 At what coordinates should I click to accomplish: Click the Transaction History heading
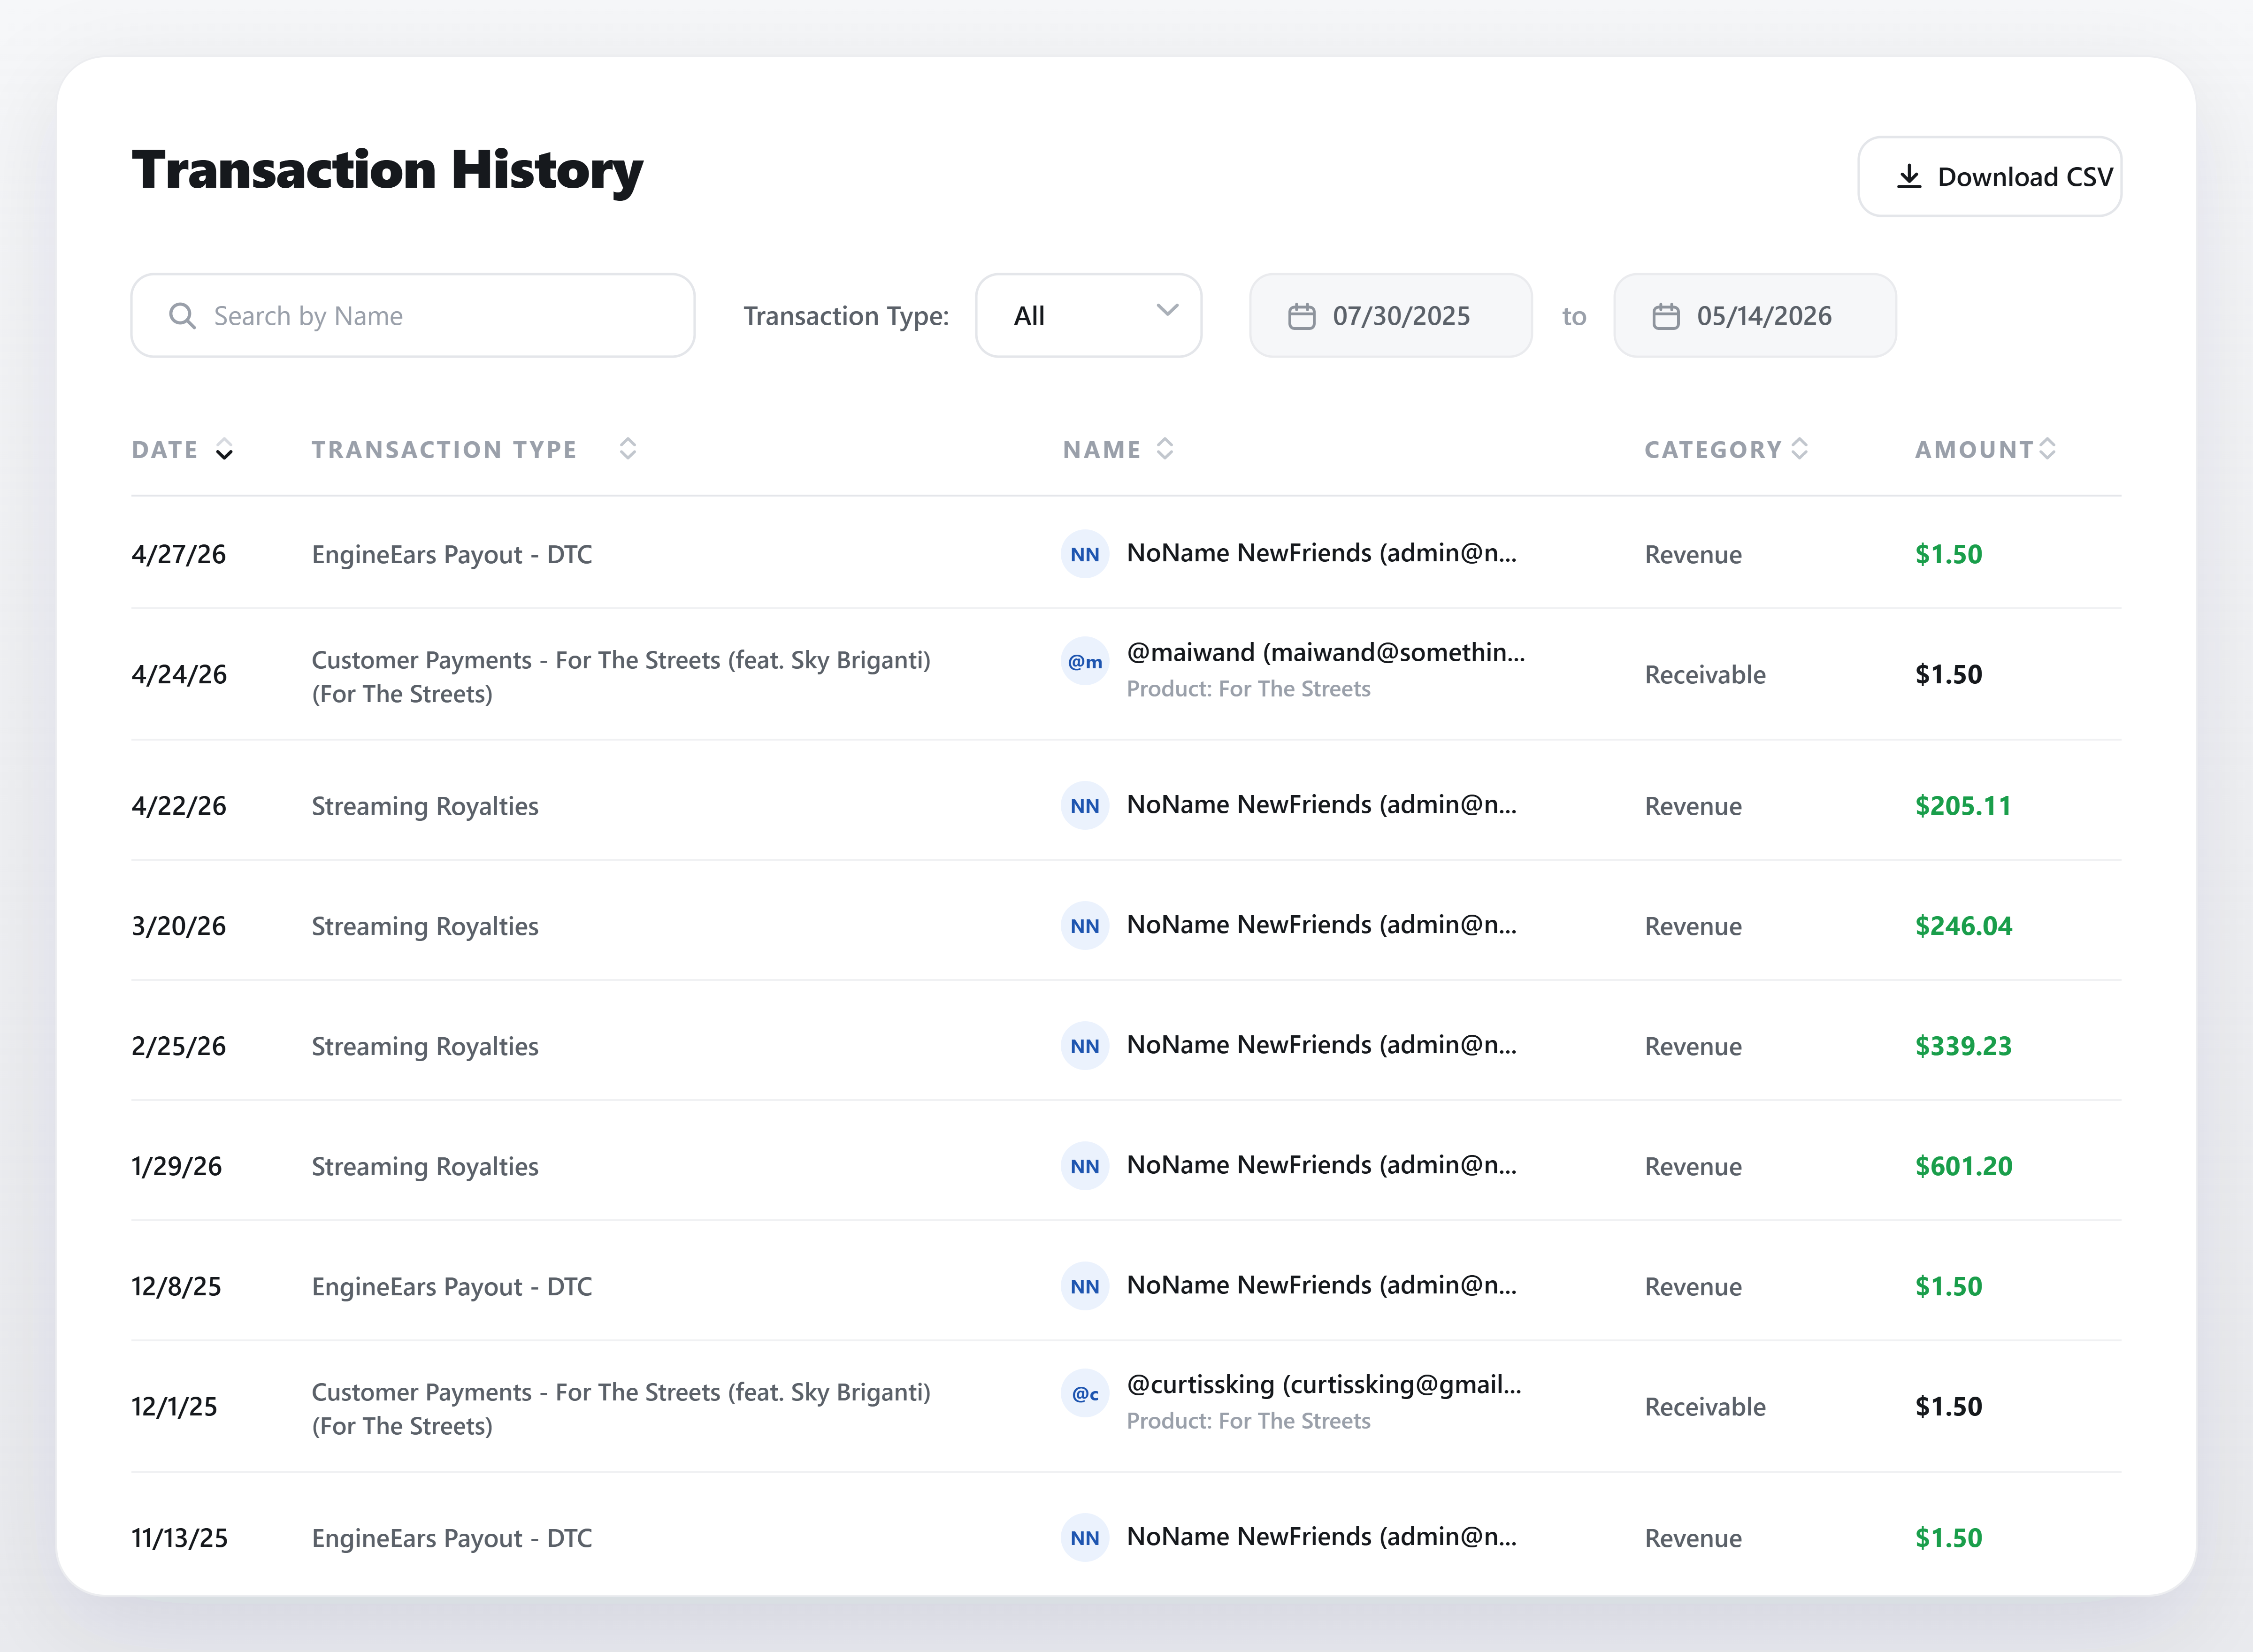tap(387, 170)
